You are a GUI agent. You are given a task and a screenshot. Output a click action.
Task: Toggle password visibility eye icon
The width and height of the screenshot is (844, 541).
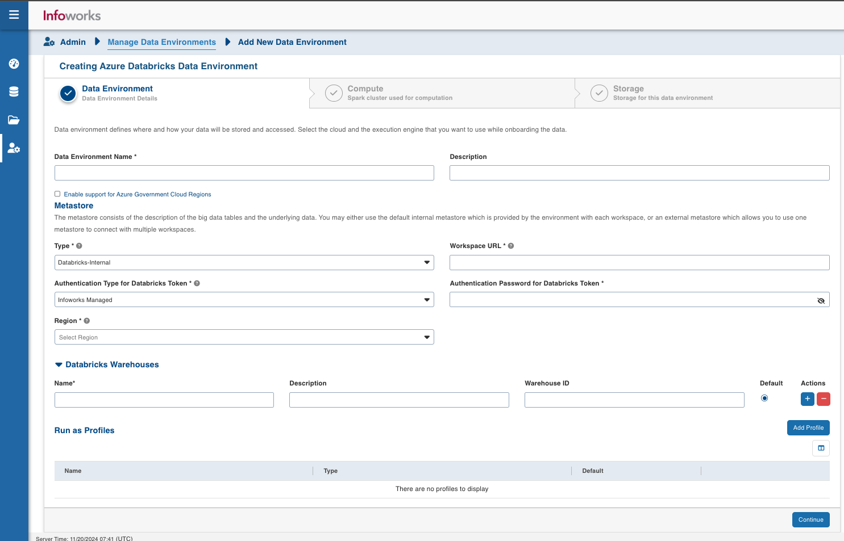821,300
